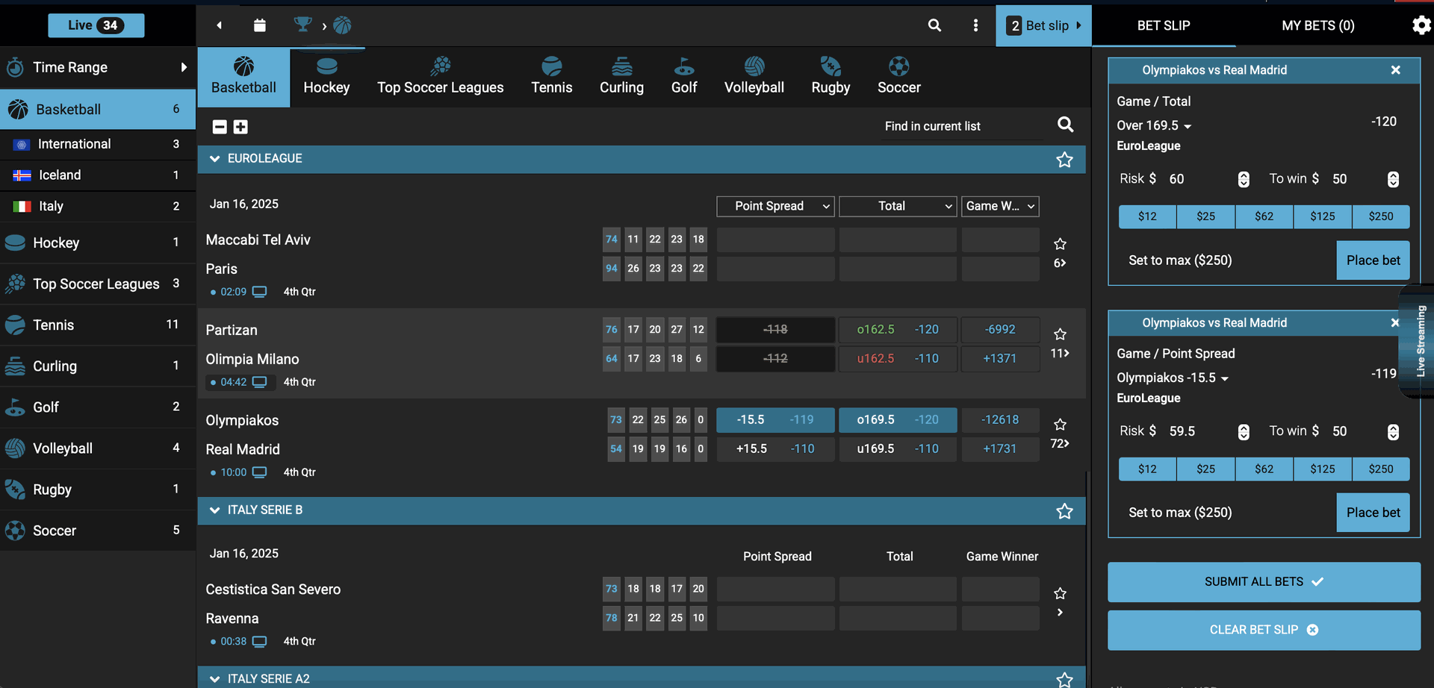Favorite the Olympiakos vs Real Madrid game
Image resolution: width=1434 pixels, height=688 pixels.
tap(1060, 425)
